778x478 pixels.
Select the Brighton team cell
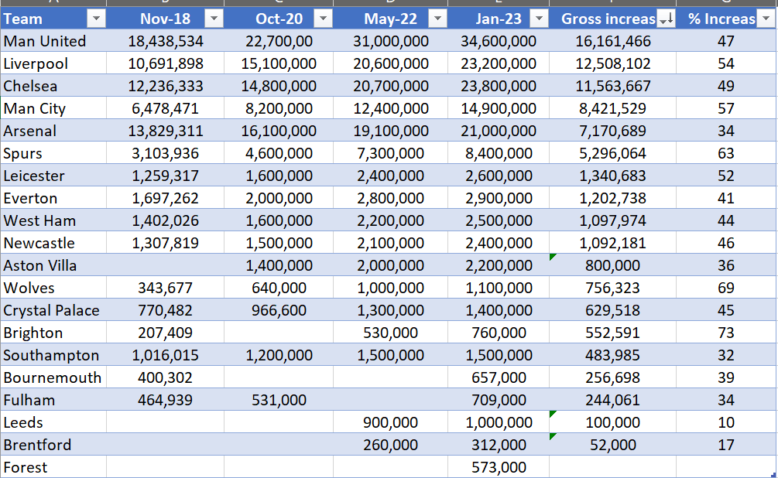(53, 333)
